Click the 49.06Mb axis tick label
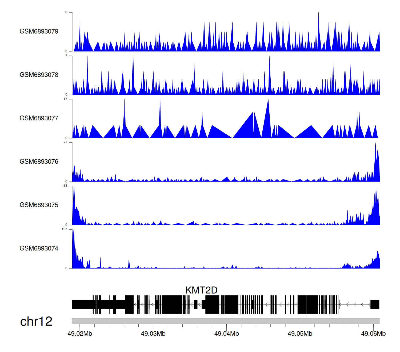 coord(373,334)
